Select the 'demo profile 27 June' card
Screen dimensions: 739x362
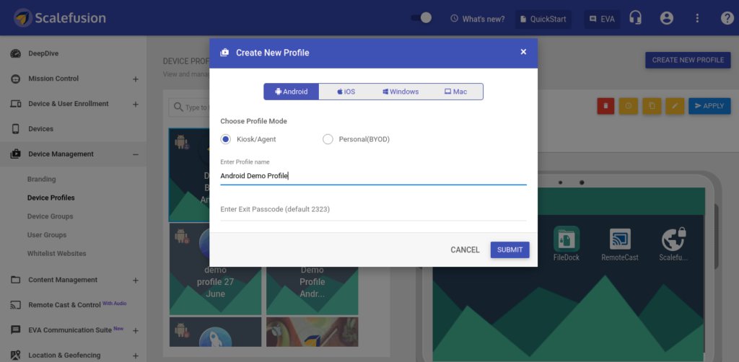(x=215, y=269)
